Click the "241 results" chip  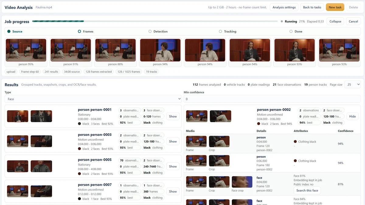[51, 72]
